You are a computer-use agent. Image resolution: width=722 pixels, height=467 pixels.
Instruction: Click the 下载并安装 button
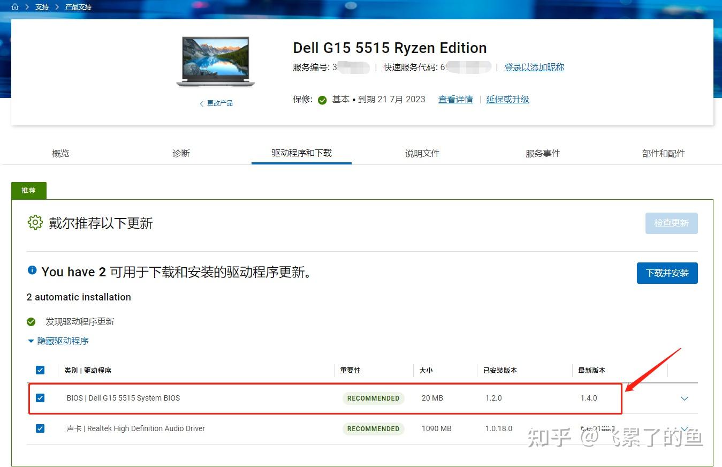click(x=667, y=273)
